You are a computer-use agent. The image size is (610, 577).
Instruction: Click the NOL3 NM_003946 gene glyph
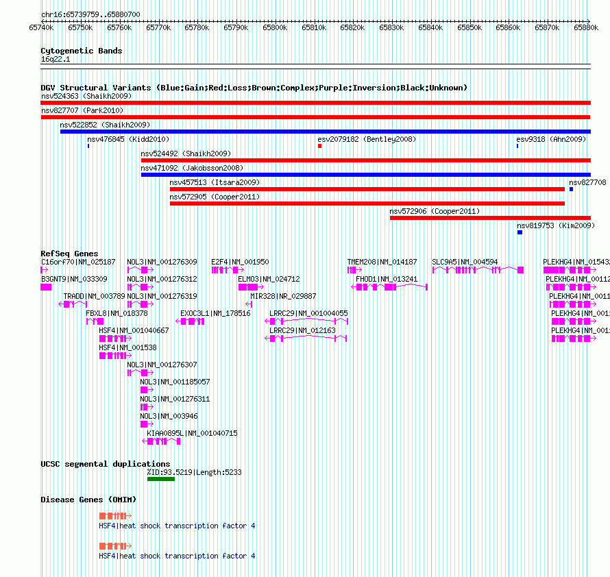pyautogui.click(x=147, y=424)
